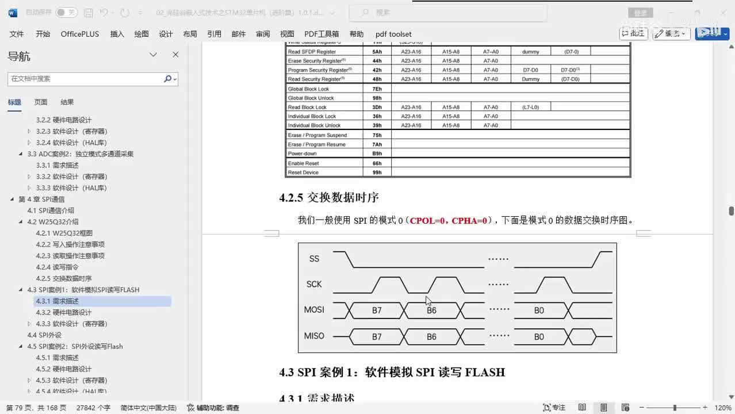The width and height of the screenshot is (735, 414).
Task: Select the 页面 navigation tab
Action: pyautogui.click(x=41, y=102)
